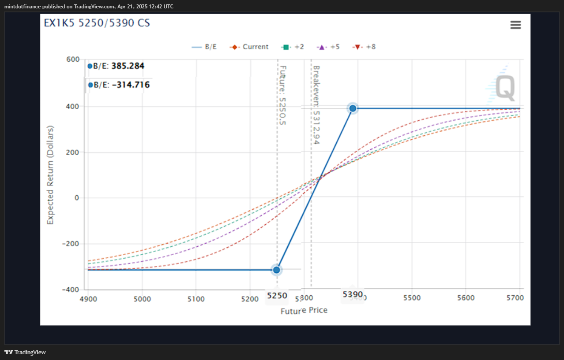The width and height of the screenshot is (564, 360).
Task: Click the Future: 5250.5 line label
Action: point(283,95)
